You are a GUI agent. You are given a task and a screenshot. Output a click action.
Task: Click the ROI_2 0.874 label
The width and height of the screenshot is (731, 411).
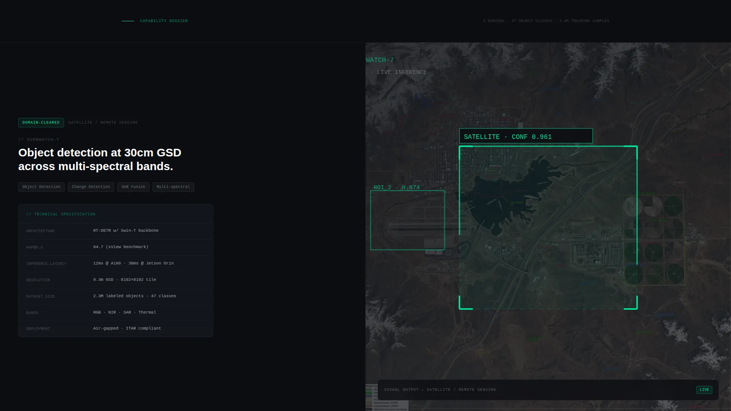click(x=396, y=187)
